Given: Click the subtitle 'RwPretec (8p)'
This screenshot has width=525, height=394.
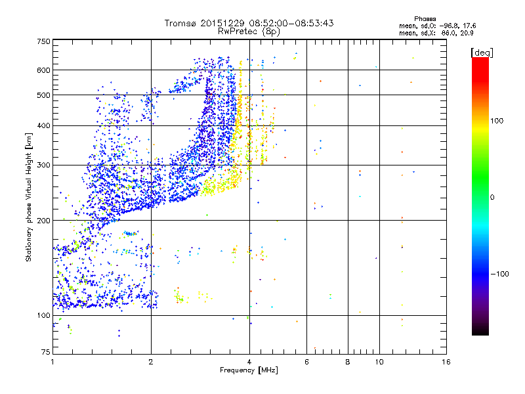Looking at the screenshot, I should (249, 32).
